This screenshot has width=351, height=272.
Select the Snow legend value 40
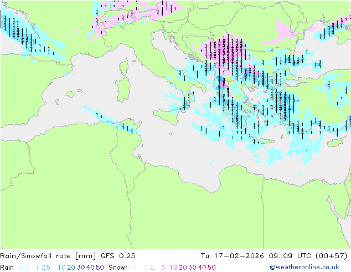coord(202,268)
